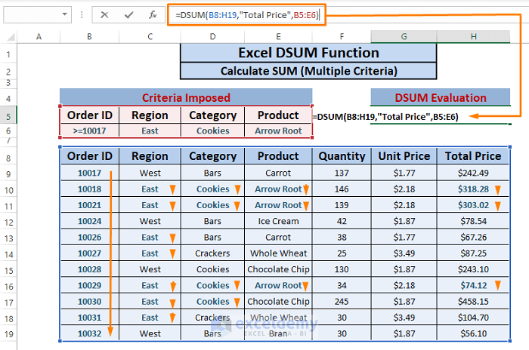Select column H header
529x350 pixels.
click(x=473, y=36)
